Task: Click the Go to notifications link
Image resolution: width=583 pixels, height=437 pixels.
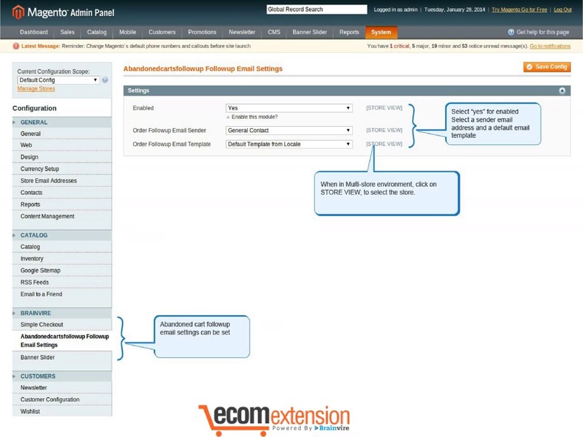Action: click(550, 46)
